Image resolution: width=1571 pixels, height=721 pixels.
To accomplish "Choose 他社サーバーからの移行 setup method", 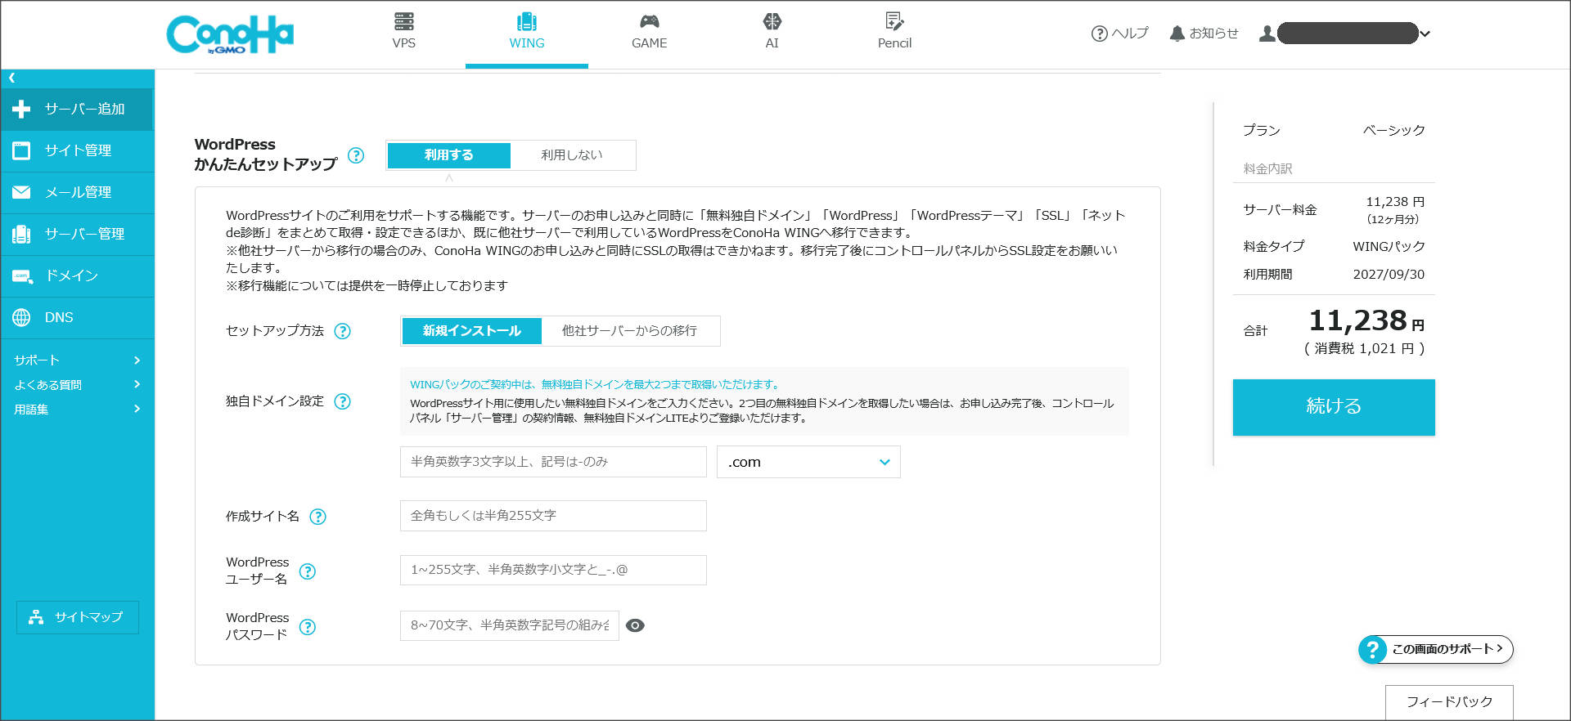I will tap(629, 331).
